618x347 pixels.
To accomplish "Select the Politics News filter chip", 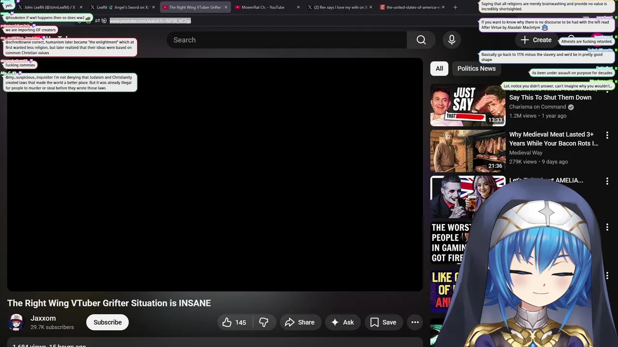I will (x=477, y=68).
